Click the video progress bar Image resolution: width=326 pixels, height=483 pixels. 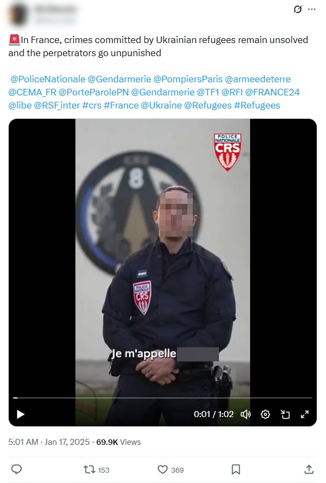point(163,398)
